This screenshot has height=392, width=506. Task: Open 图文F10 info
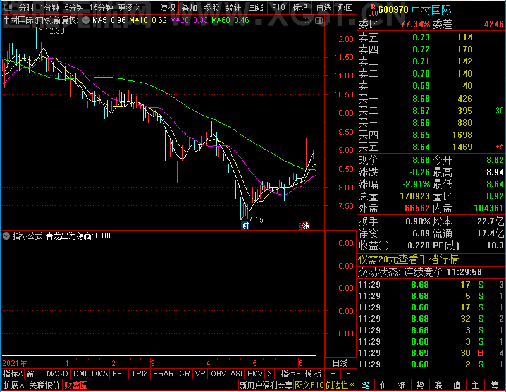(309, 385)
